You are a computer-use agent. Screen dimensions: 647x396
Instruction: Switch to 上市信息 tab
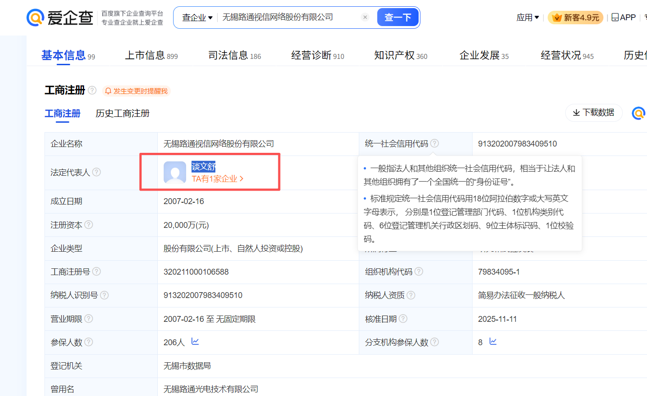[x=151, y=55]
